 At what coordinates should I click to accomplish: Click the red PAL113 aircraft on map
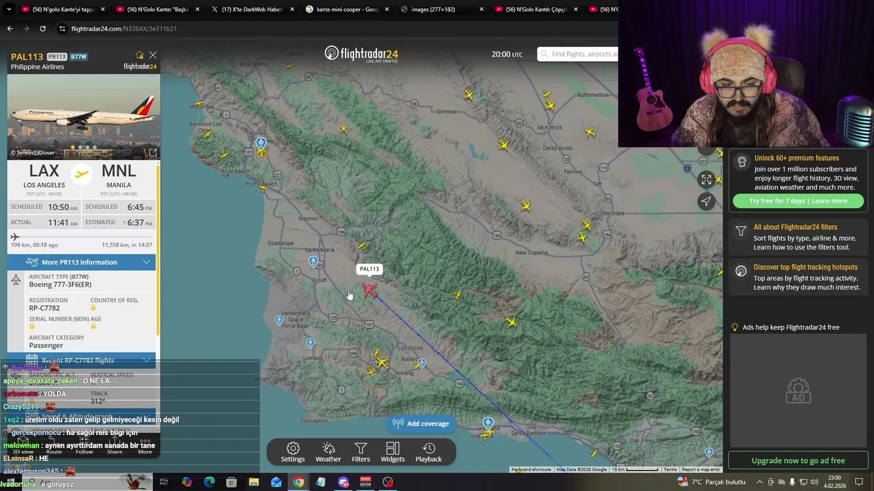point(369,291)
